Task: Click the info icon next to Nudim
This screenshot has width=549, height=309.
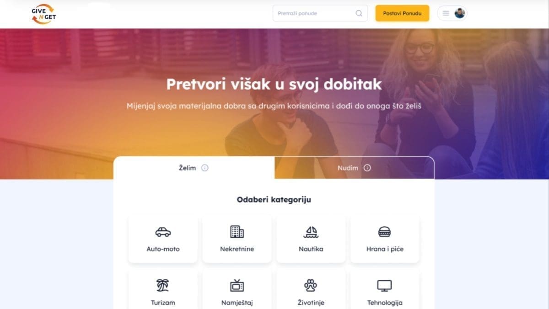Action: click(367, 168)
